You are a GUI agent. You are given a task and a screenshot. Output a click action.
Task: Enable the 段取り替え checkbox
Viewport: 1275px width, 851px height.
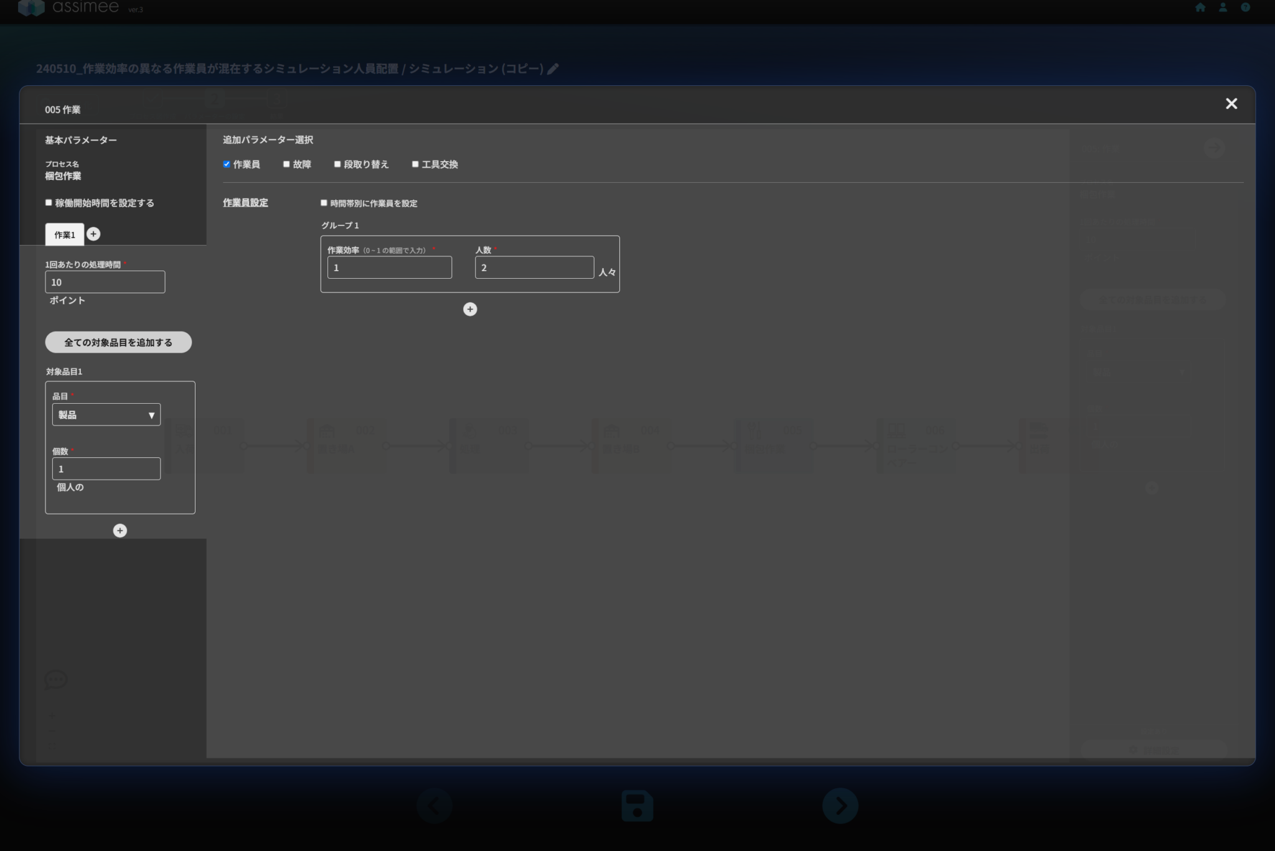tap(337, 164)
